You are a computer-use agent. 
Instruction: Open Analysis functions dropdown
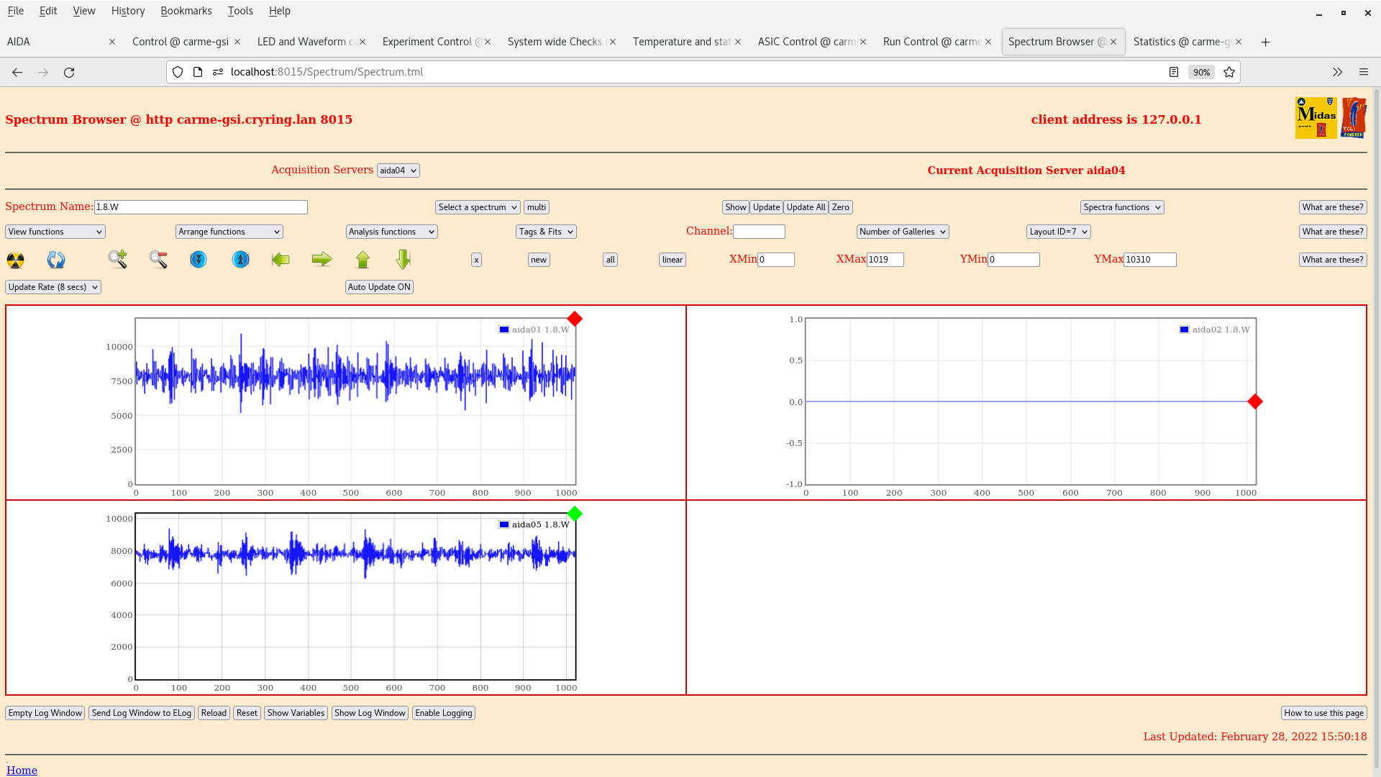pos(391,232)
